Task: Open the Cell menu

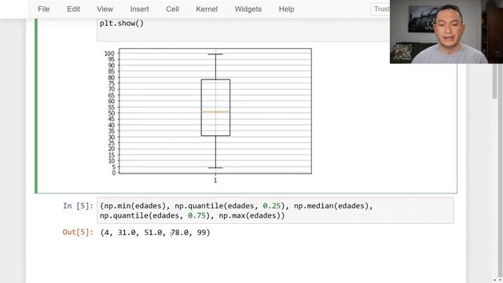Action: coord(172,9)
